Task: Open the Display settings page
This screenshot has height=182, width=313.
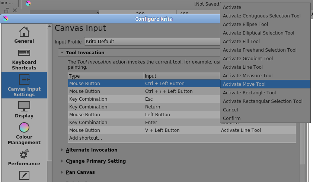Action: tap(24, 110)
